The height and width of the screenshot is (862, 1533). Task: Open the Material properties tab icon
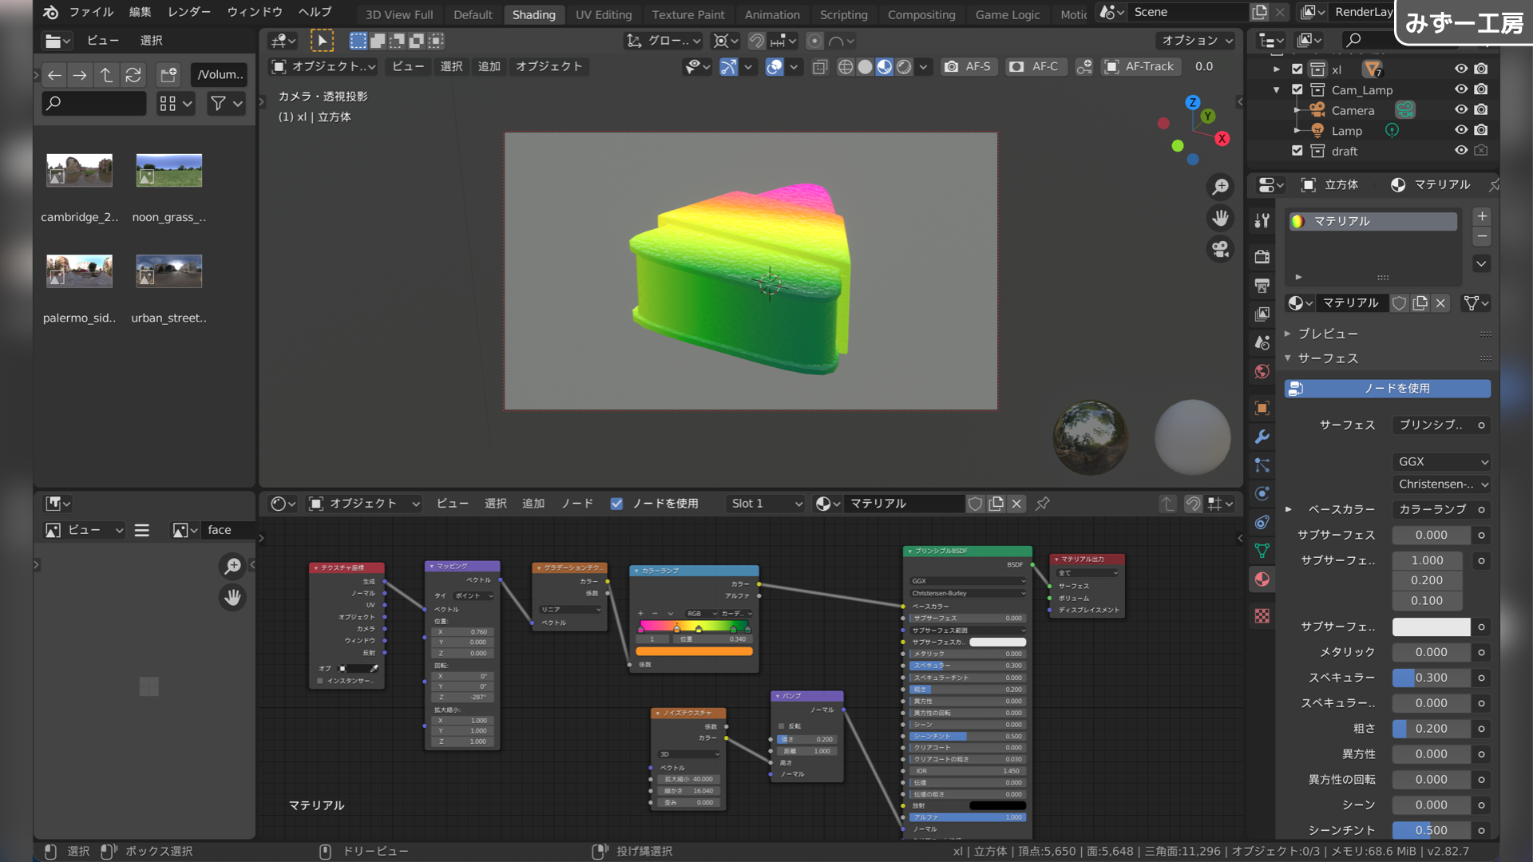(1262, 579)
